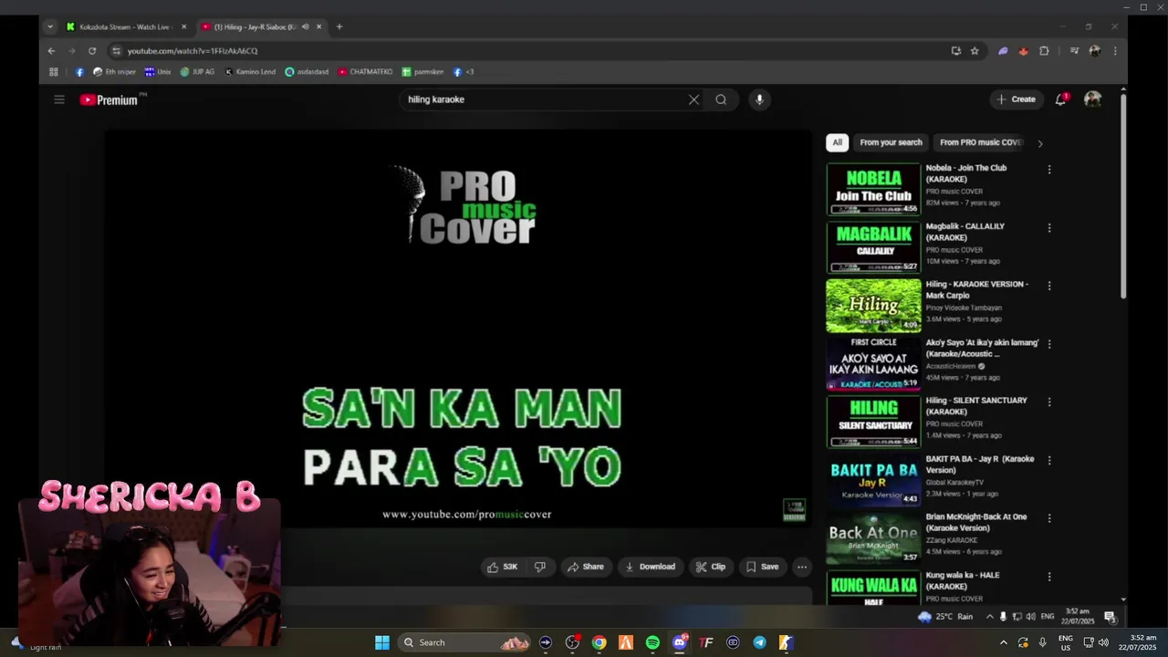Viewport: 1168px width, 657px height.
Task: Open options for Hiling Silent Sanctuary video
Action: click(x=1049, y=401)
